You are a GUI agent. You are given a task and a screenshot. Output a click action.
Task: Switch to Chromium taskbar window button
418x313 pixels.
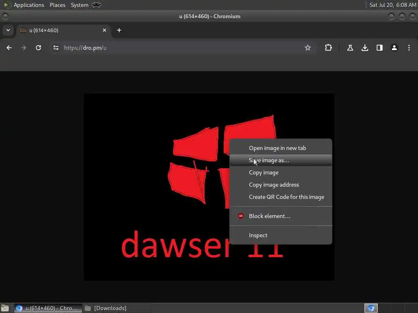click(48, 308)
